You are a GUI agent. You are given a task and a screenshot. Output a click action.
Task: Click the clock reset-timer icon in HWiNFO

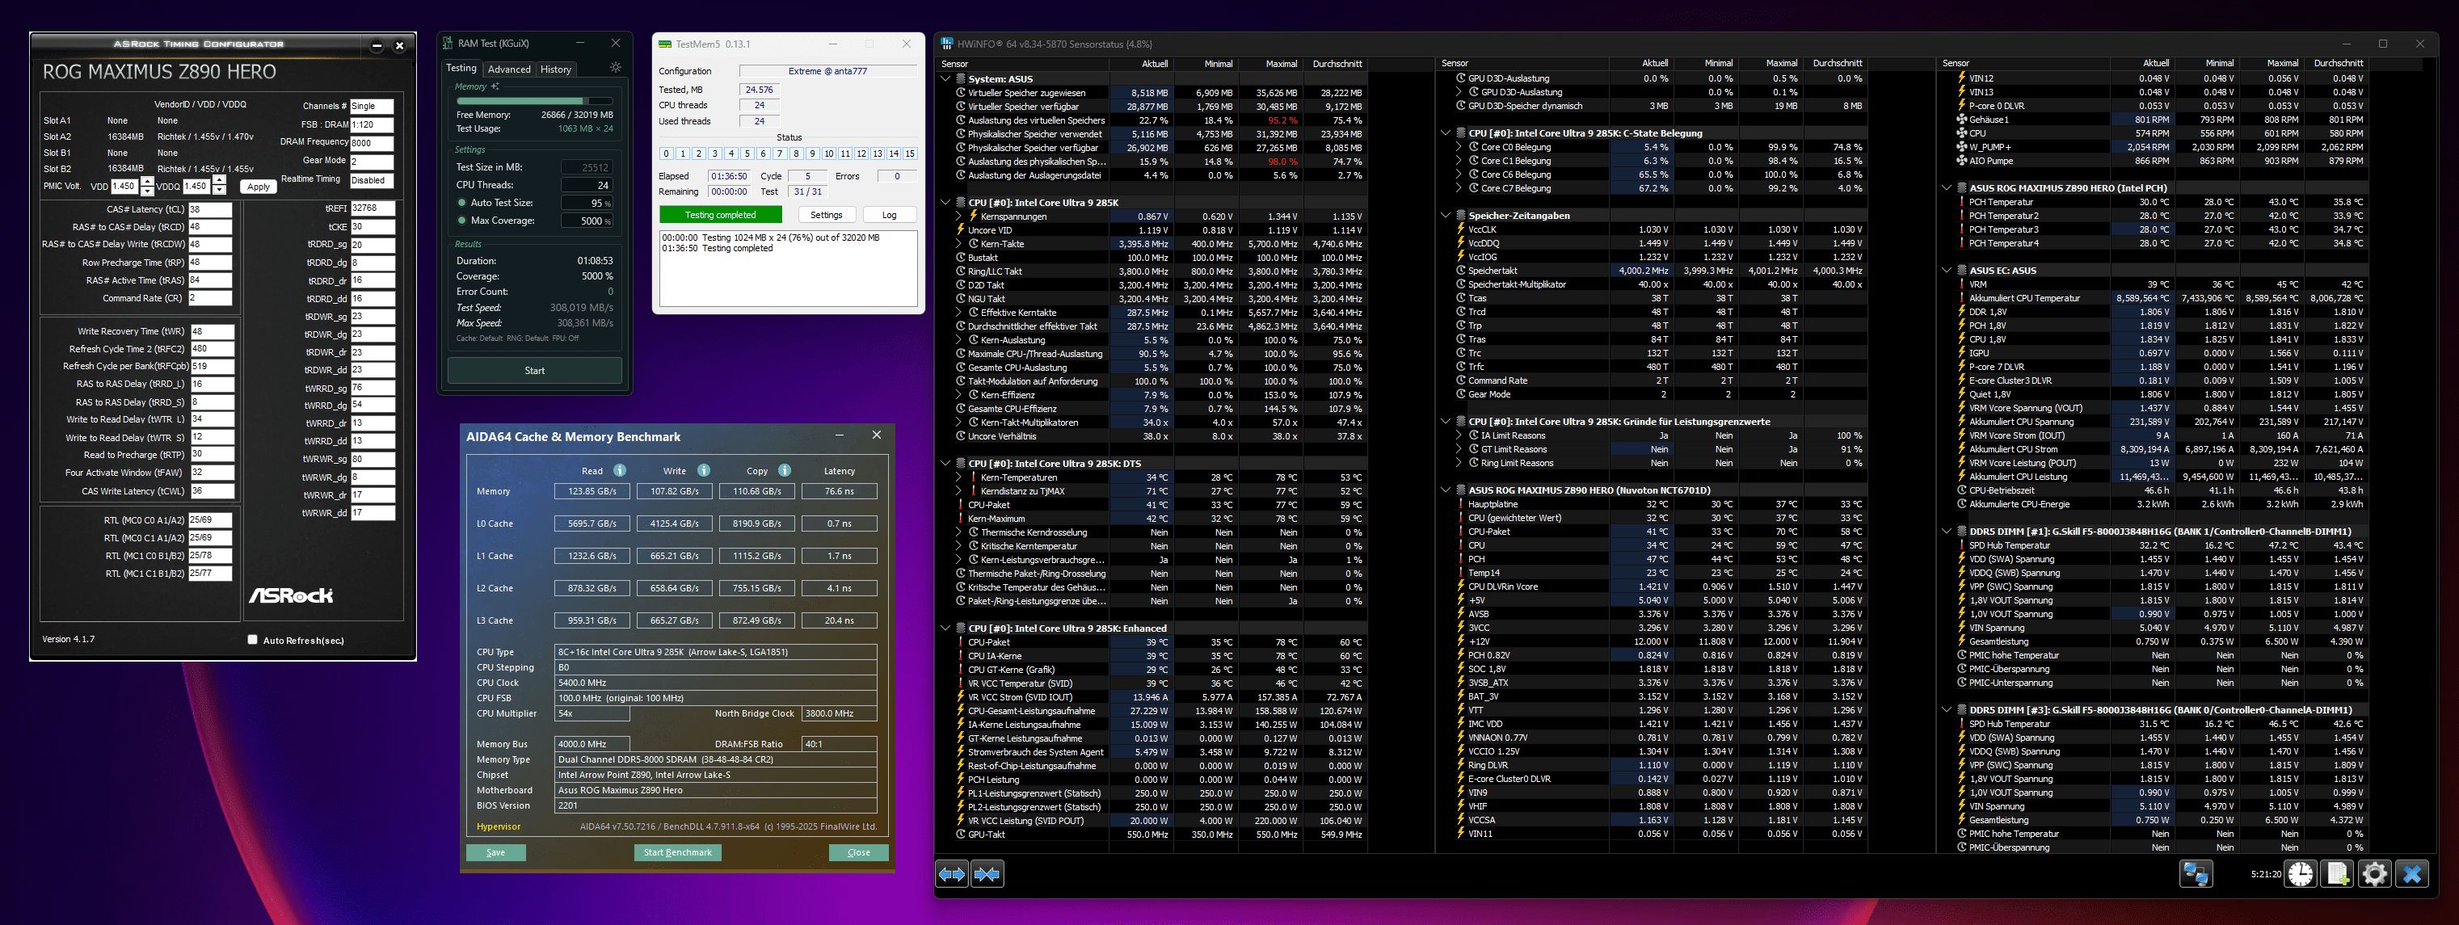[2301, 873]
